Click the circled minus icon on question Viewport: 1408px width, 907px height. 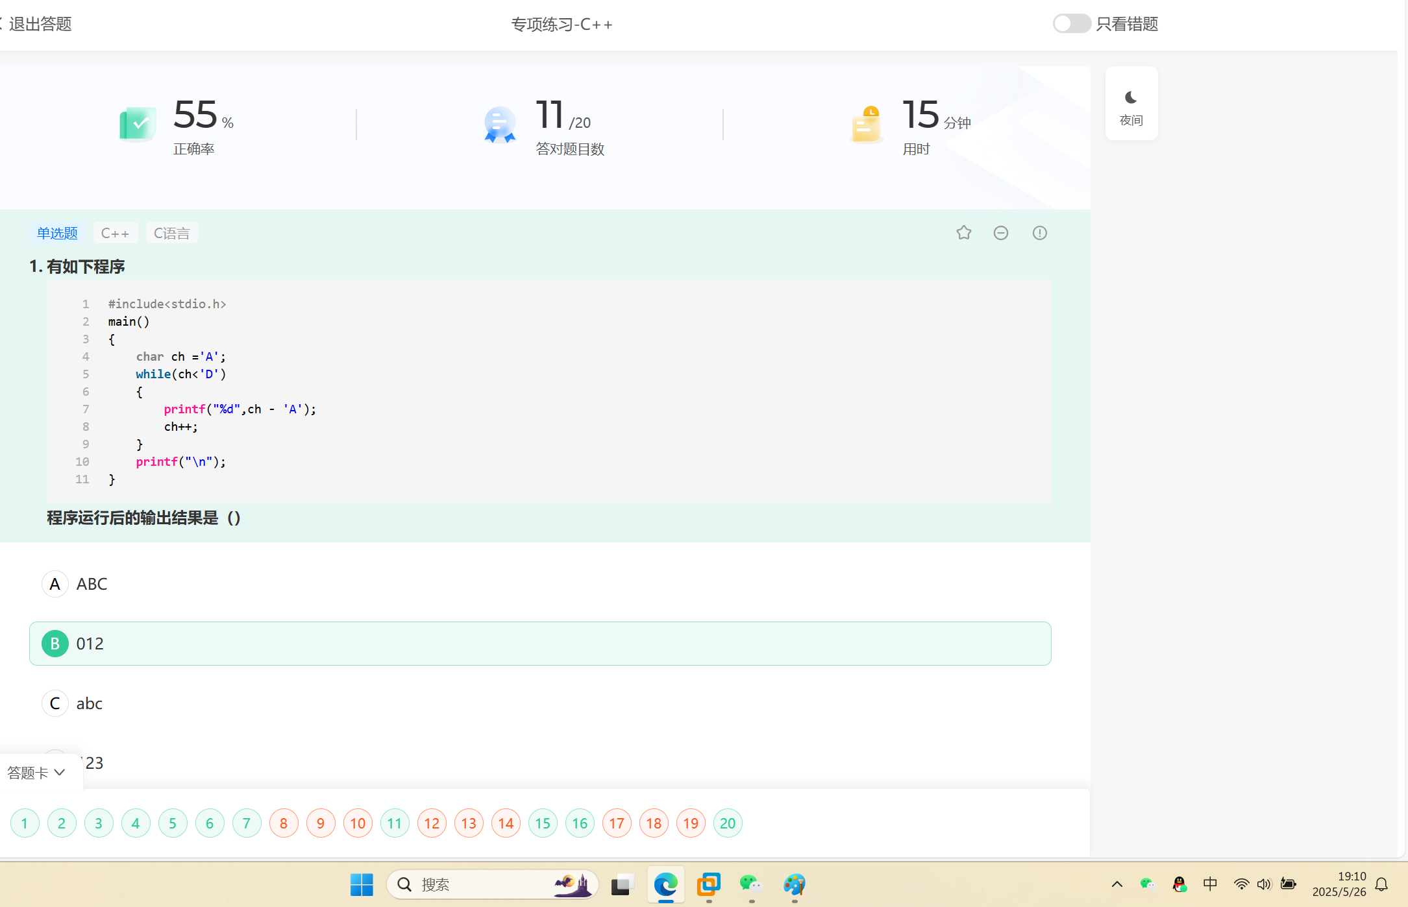[1001, 233]
